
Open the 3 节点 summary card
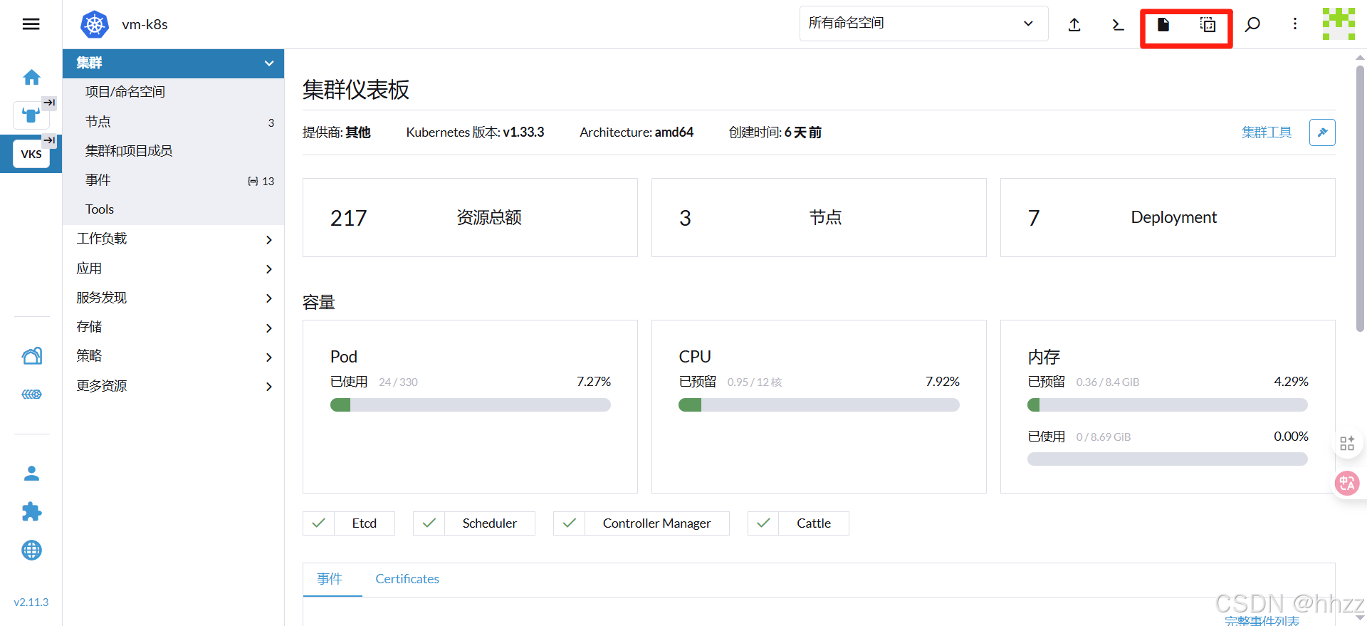[819, 217]
